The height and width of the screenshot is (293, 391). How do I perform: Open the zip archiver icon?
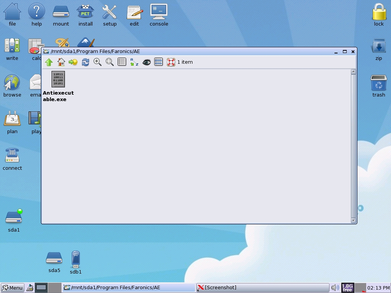[x=379, y=49]
